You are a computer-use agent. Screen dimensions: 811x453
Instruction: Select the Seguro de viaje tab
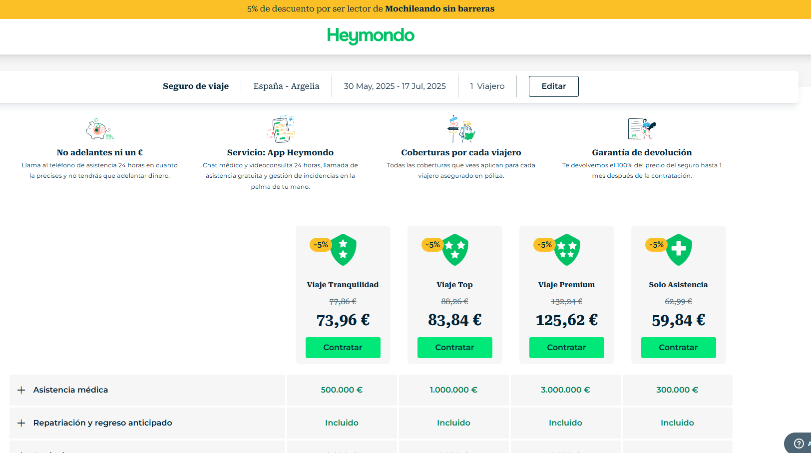click(195, 86)
